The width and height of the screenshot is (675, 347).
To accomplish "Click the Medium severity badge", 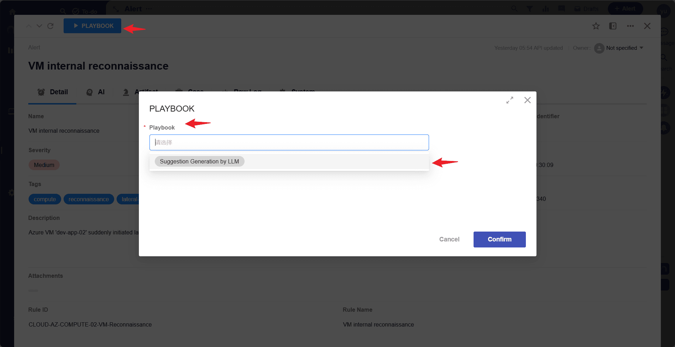I will (44, 165).
